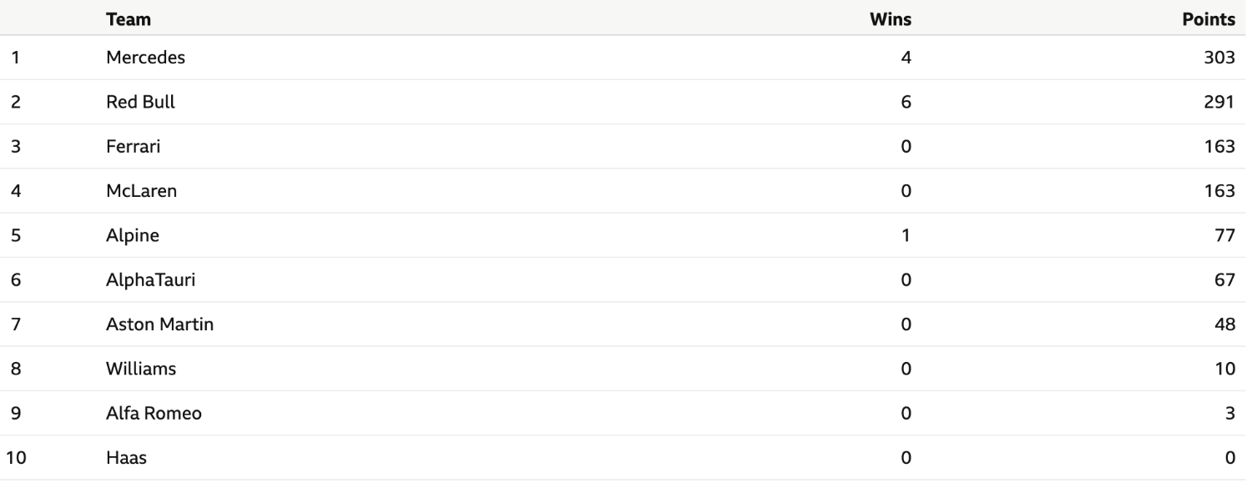Click Alpine's 77 points value
Viewport: 1252px width, 493px height.
click(x=1225, y=235)
